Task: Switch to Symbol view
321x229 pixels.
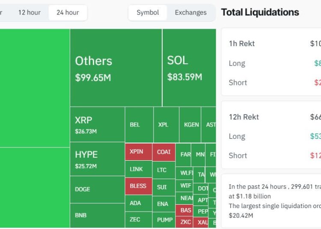Action: [x=148, y=12]
